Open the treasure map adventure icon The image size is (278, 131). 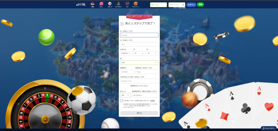coord(93,4)
